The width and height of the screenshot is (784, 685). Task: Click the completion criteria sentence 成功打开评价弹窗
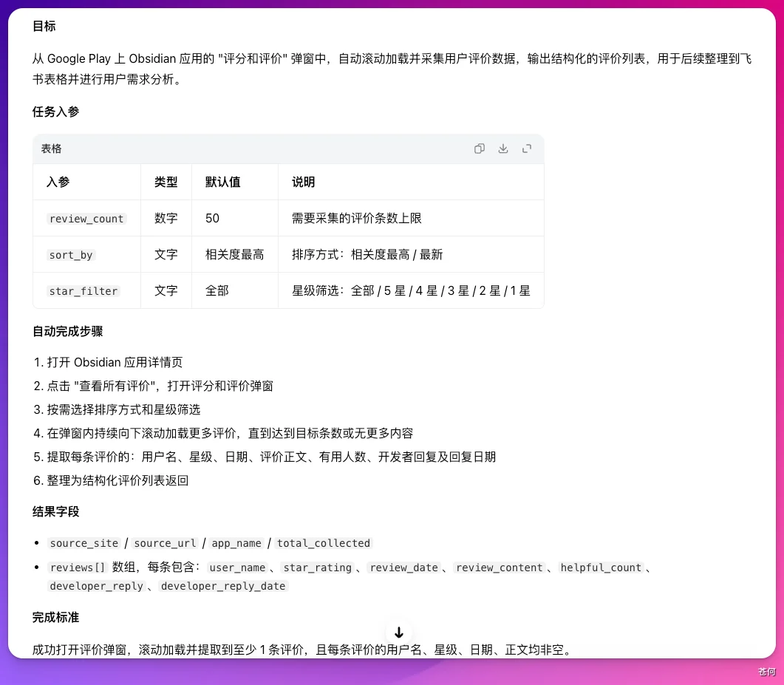point(302,650)
